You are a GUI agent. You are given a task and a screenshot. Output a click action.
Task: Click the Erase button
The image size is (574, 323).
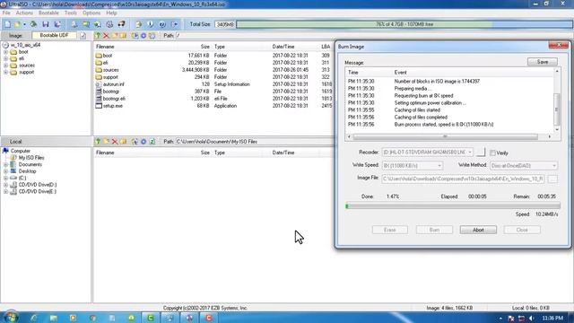(390, 230)
